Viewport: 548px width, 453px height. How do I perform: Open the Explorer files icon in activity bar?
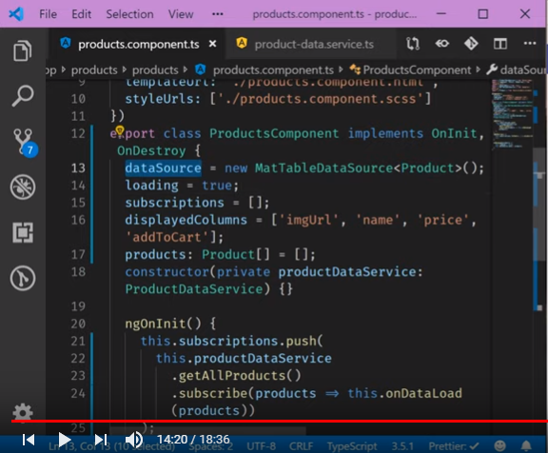[23, 51]
